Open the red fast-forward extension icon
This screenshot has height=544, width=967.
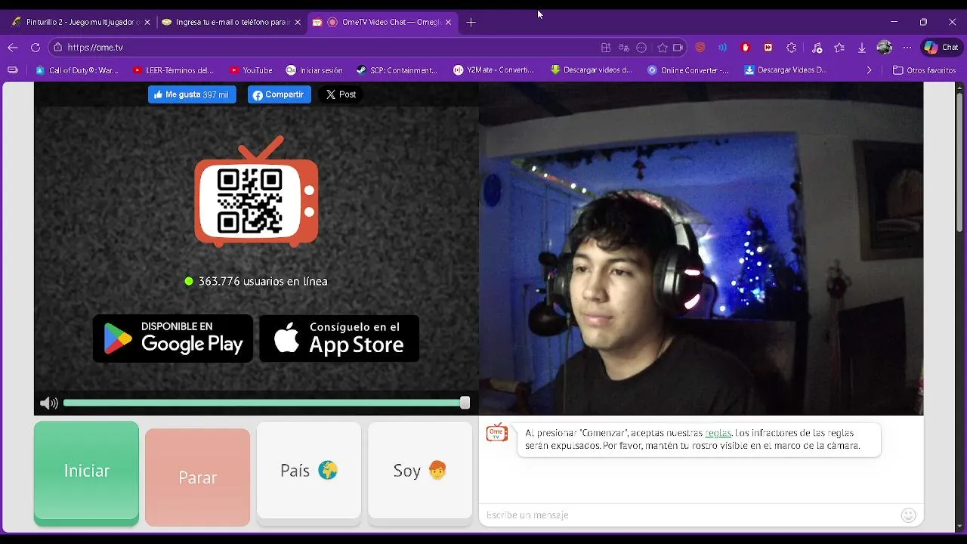[768, 48]
